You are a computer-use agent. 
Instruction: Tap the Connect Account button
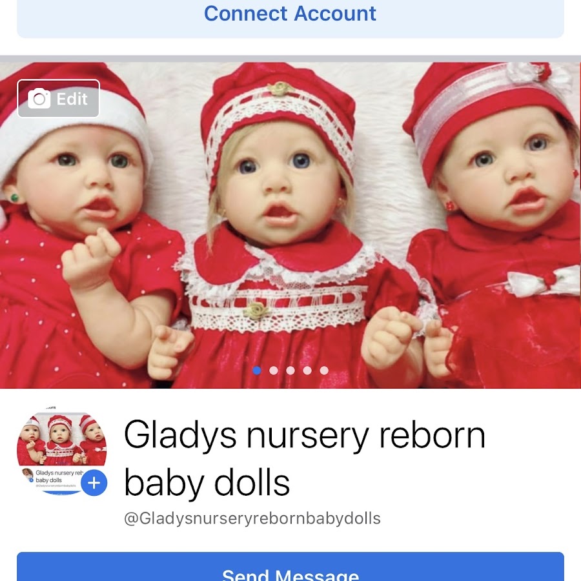290,19
